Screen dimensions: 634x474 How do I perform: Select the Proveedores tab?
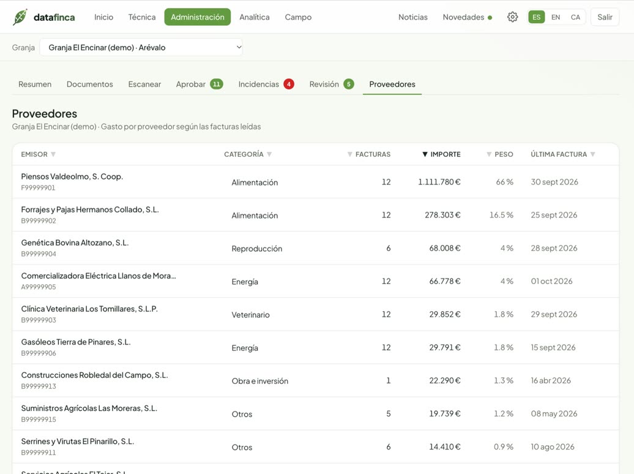392,84
